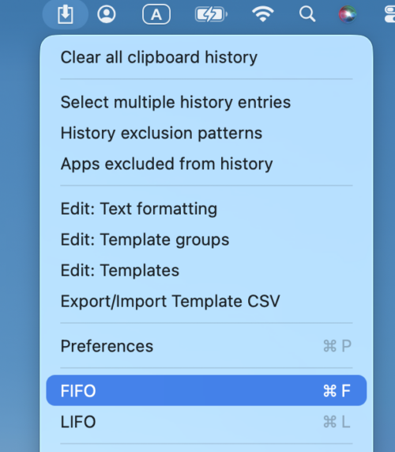Open the battery charging status icon
Image resolution: width=395 pixels, height=452 pixels.
(211, 14)
